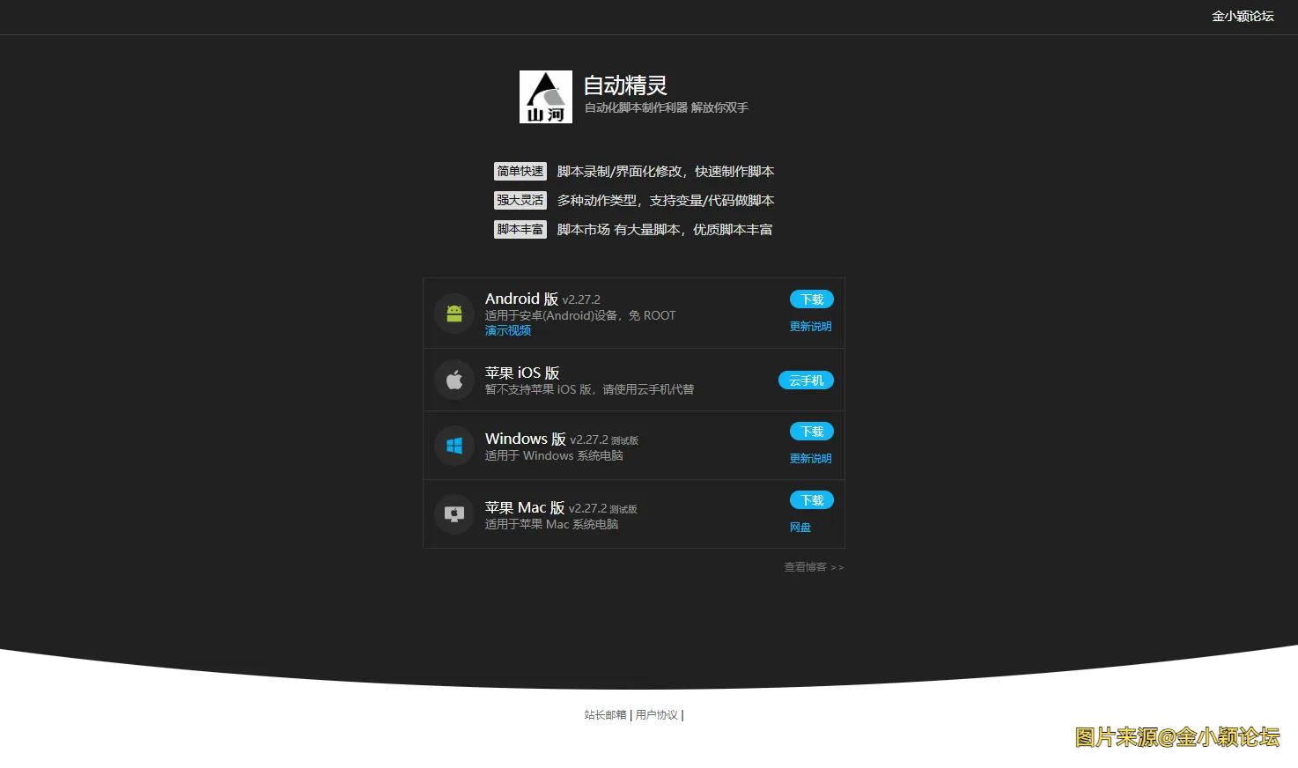1298x768 pixels.
Task: Open 更新说明 for Windows 版
Action: (x=810, y=457)
